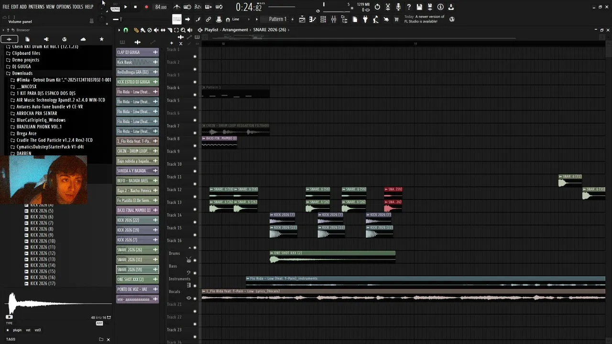Stop playback with the Stop button

click(x=135, y=7)
